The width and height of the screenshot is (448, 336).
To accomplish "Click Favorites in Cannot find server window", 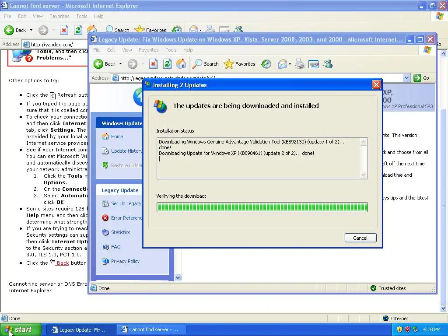I will 150,29.
